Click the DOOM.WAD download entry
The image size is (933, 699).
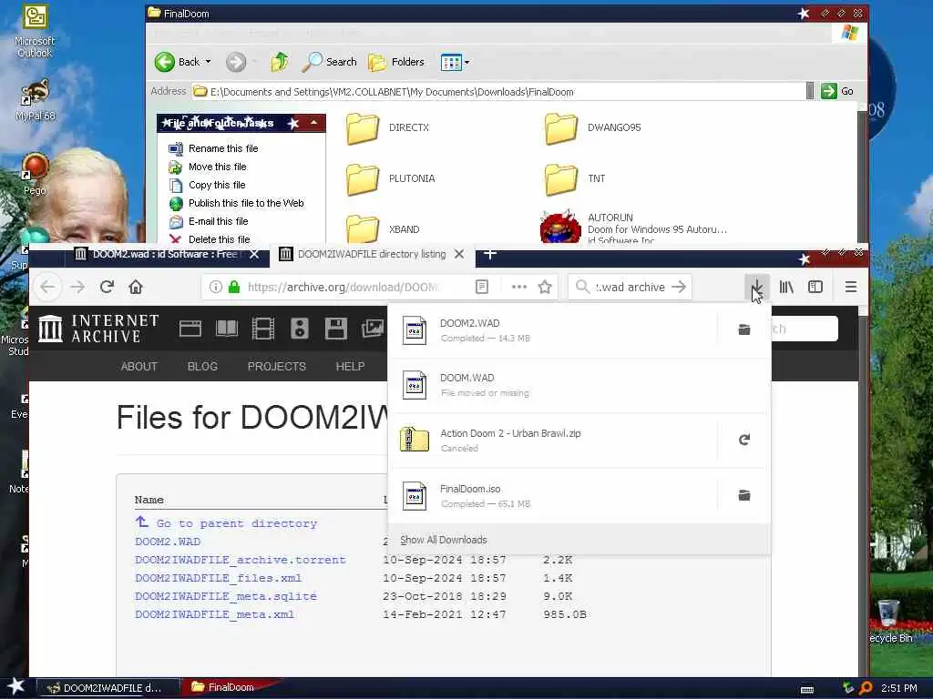point(579,385)
